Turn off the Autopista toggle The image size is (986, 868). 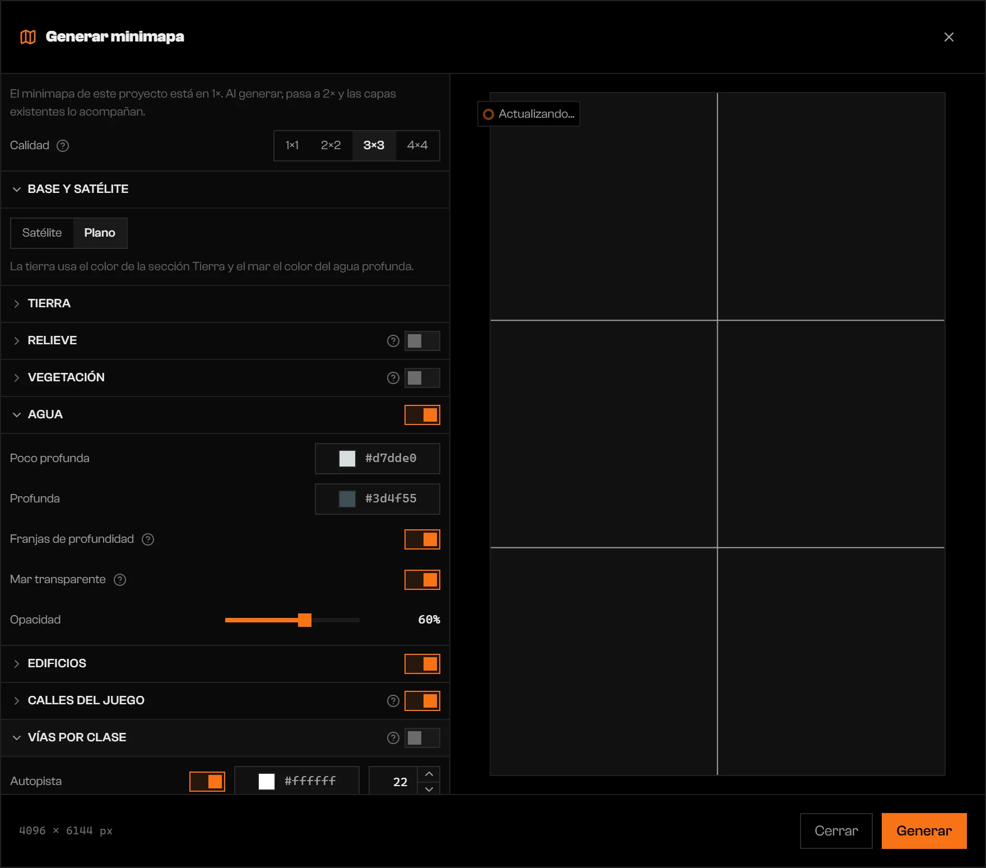207,782
